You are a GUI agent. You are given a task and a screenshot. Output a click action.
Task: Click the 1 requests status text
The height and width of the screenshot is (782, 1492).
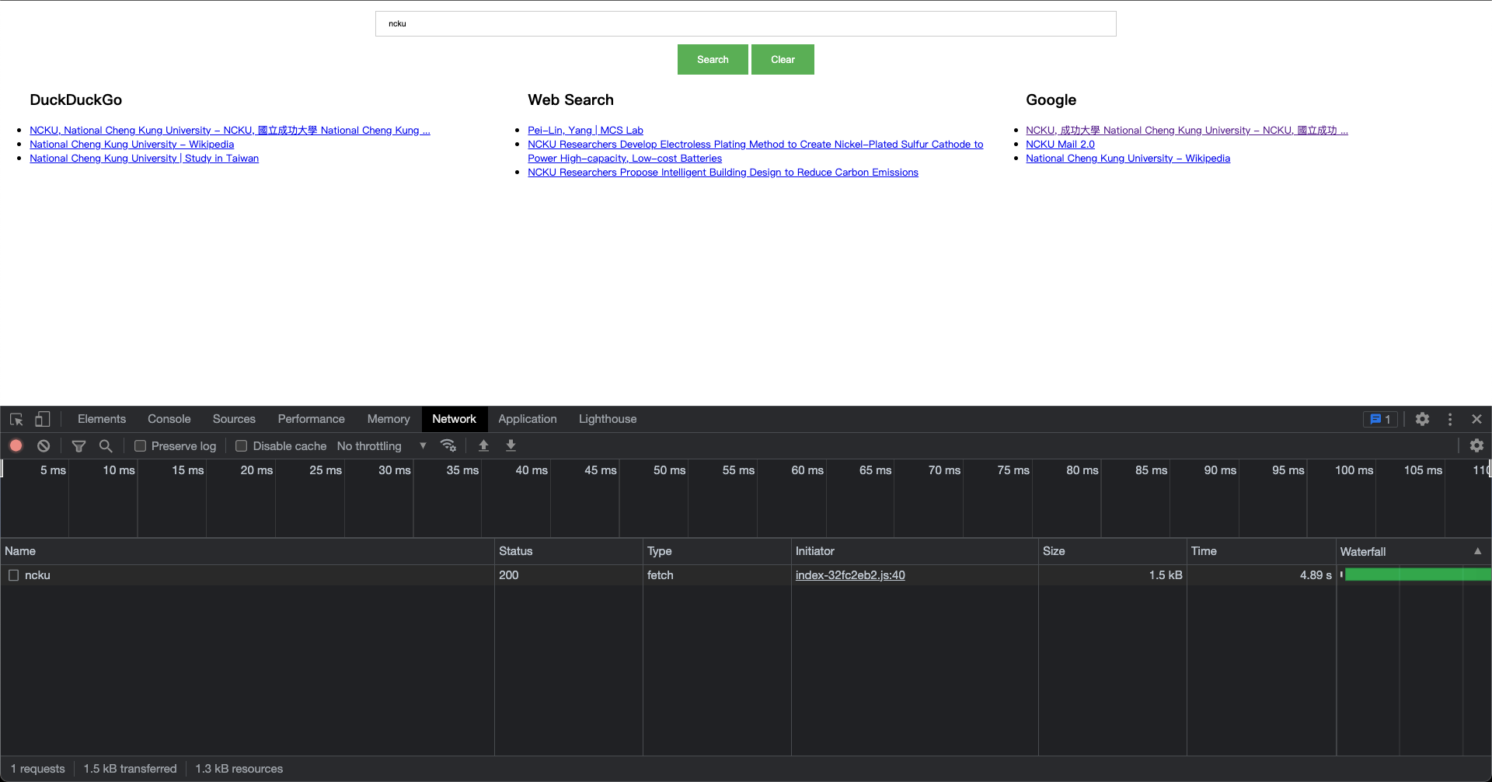(x=38, y=769)
